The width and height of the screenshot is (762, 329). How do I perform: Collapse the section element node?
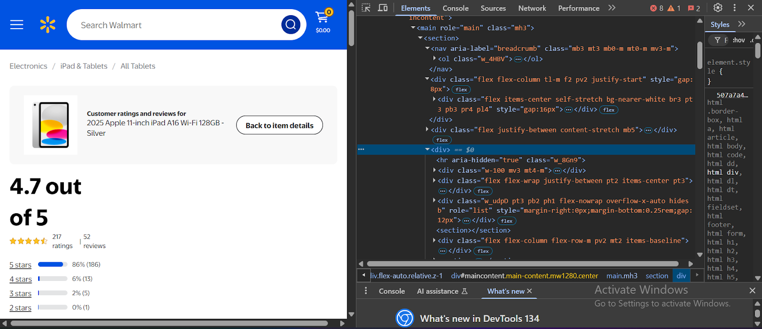click(420, 38)
